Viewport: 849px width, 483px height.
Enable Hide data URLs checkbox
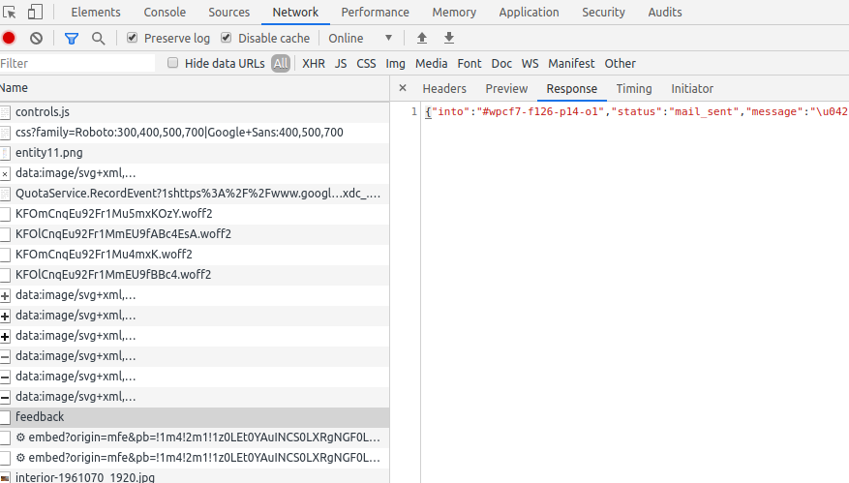173,64
